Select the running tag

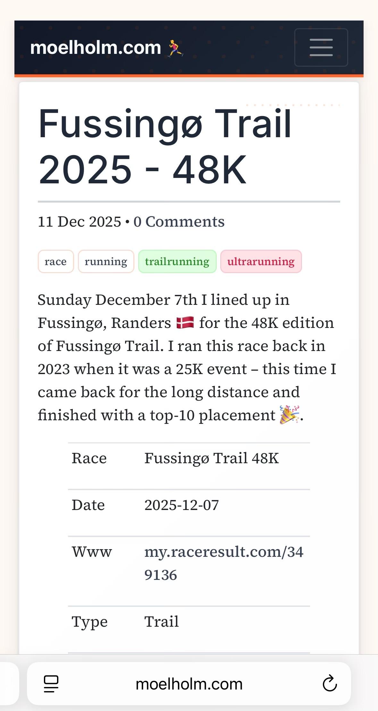pos(106,262)
